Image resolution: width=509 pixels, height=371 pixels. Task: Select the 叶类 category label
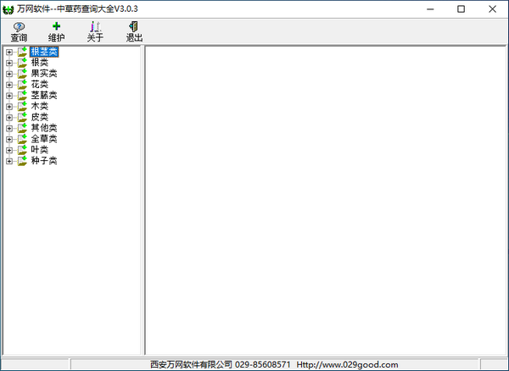point(40,150)
